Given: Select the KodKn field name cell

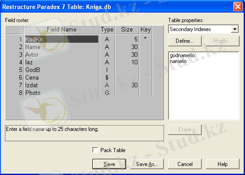Looking at the screenshot, I should (x=62, y=39).
